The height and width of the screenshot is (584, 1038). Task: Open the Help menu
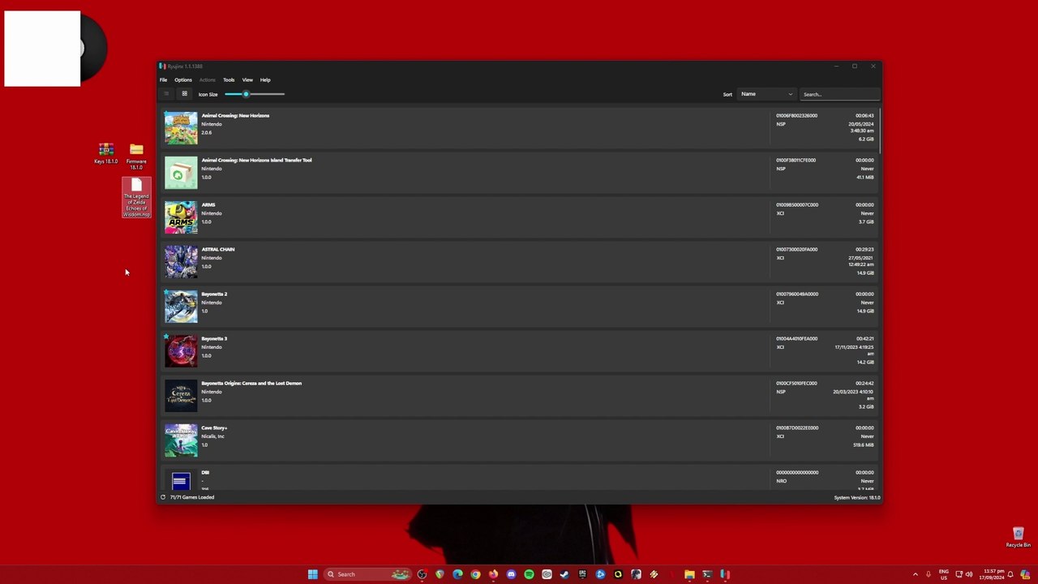point(265,79)
